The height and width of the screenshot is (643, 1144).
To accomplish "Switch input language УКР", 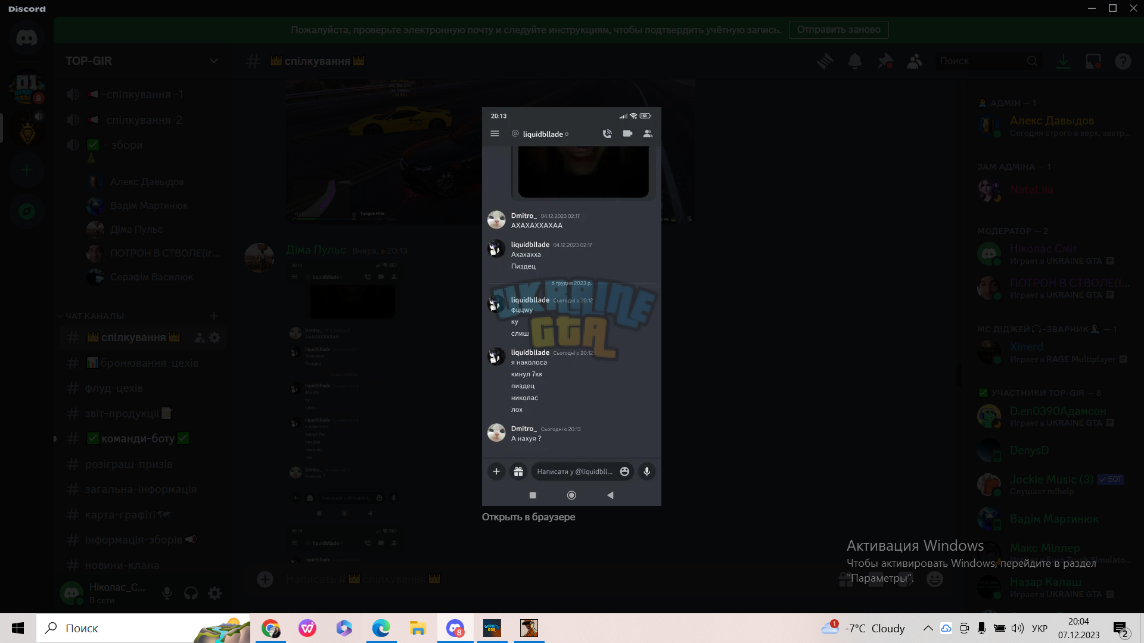I will (1040, 628).
